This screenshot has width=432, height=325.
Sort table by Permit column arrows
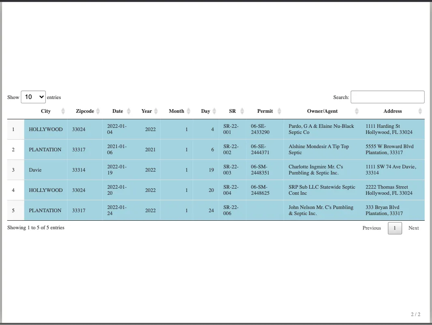coord(279,111)
